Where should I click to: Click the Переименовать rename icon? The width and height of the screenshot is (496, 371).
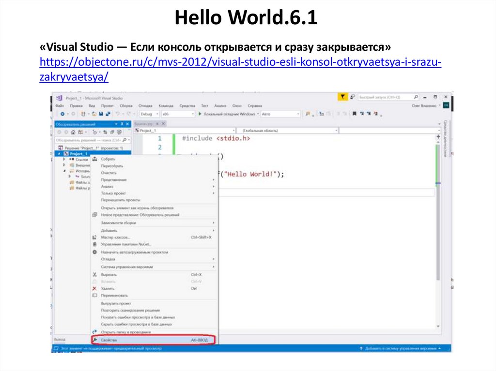click(94, 296)
